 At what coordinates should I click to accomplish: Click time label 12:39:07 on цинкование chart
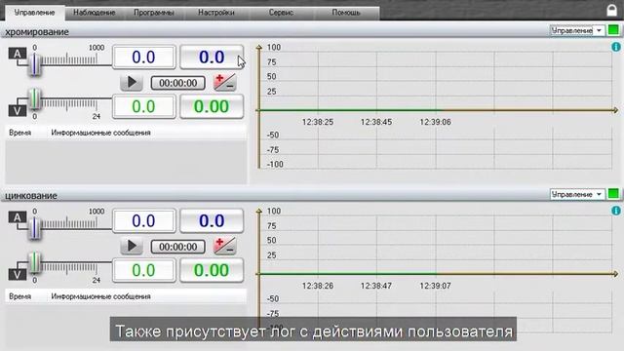click(x=436, y=286)
